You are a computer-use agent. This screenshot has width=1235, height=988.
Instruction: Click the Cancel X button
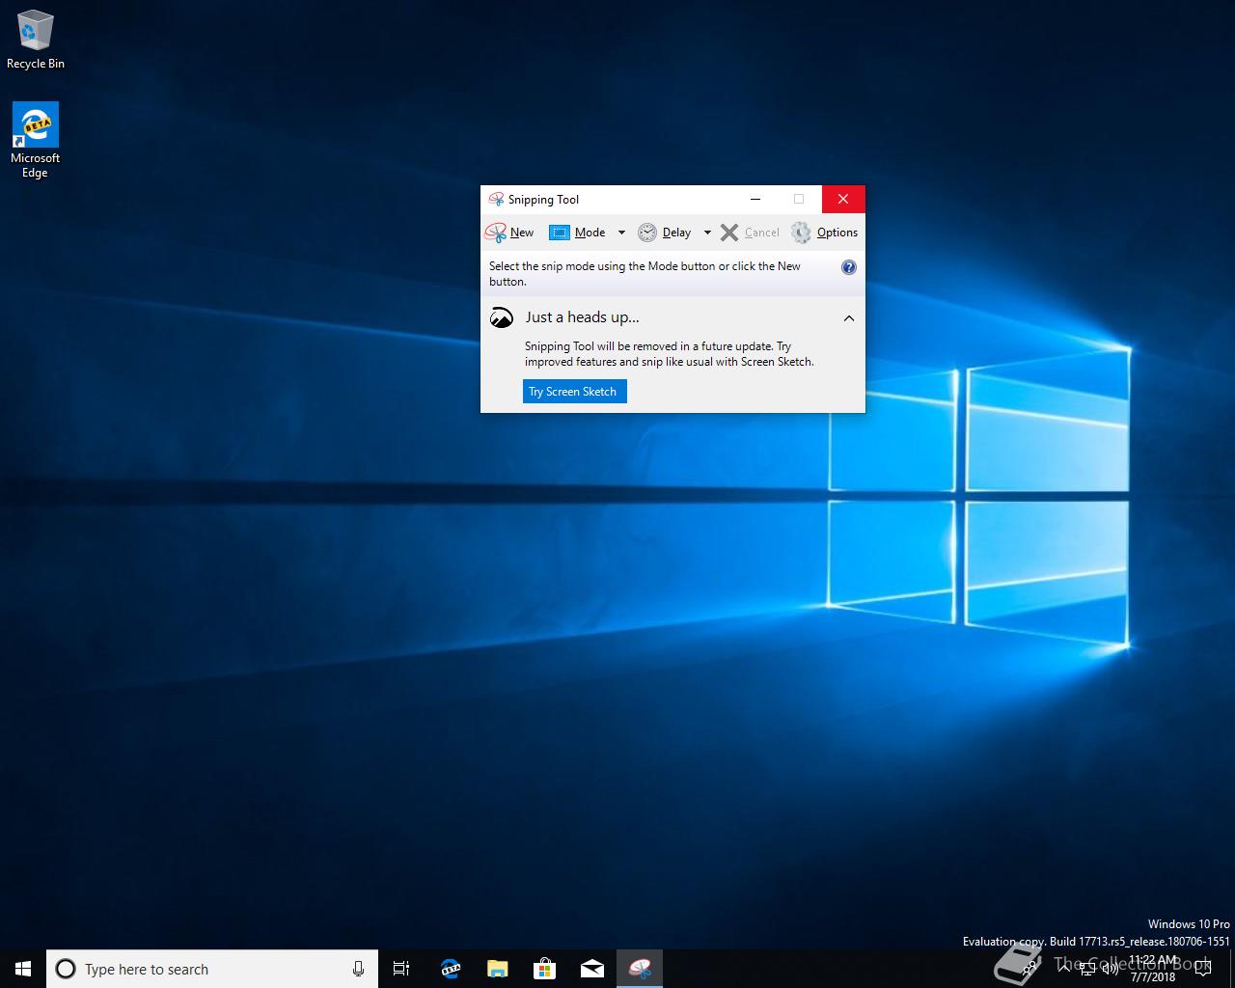(750, 233)
